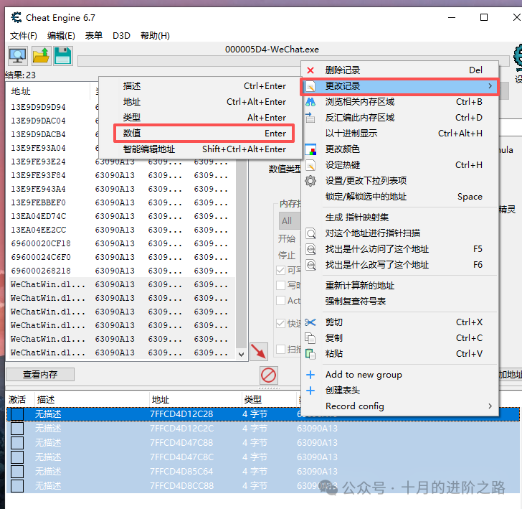Click the disassemble memory region icon

(x=310, y=118)
